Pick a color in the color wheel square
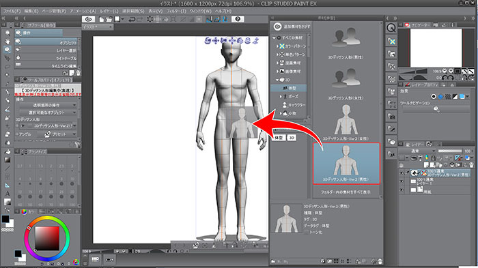The height and width of the screenshot is (268, 478). pos(47,239)
